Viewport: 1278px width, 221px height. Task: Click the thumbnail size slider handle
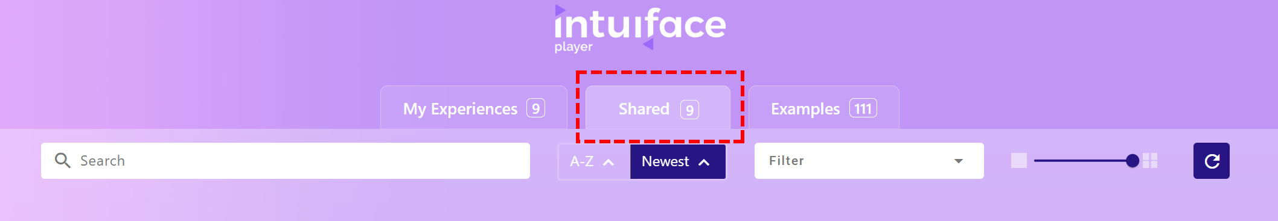click(x=1133, y=161)
